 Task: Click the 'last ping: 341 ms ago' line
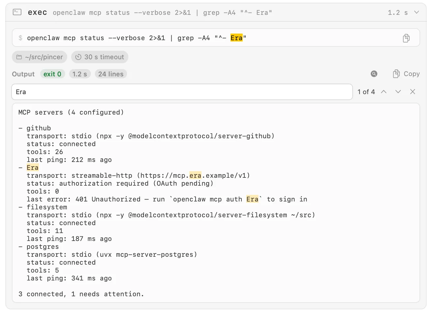tap(69, 278)
